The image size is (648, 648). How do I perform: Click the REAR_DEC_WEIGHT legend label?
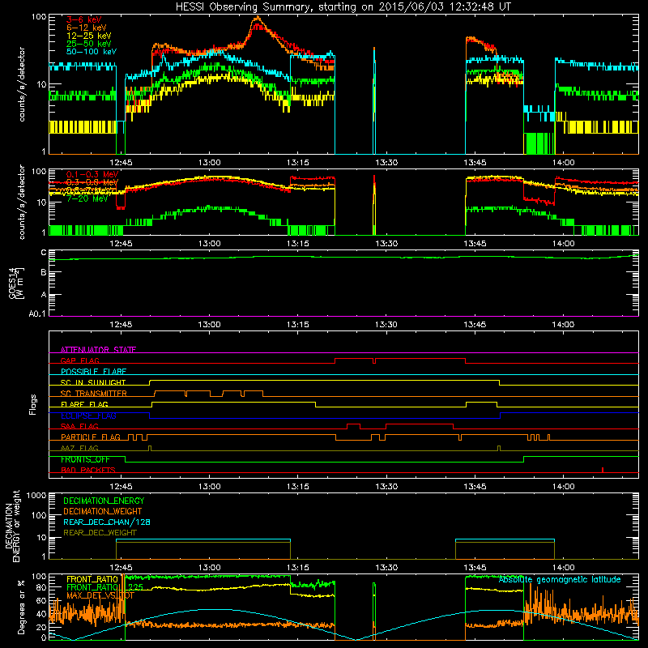[x=100, y=533]
